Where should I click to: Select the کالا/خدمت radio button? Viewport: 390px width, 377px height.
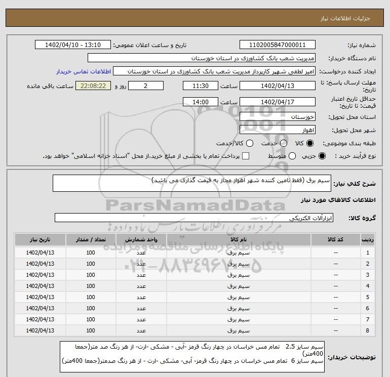tap(250, 143)
